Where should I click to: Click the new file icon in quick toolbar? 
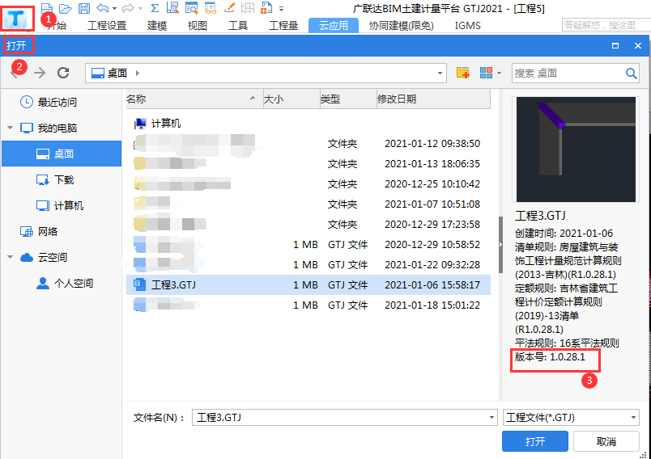point(47,8)
